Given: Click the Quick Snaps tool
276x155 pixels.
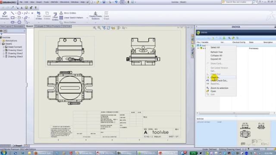Looking at the screenshot, I should pos(107,15).
